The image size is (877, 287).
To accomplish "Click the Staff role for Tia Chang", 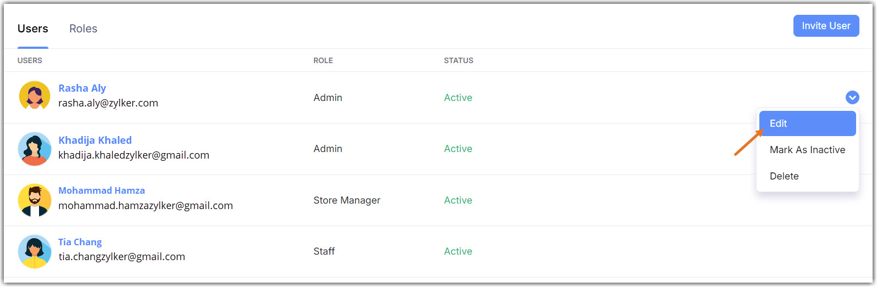I will pyautogui.click(x=324, y=251).
